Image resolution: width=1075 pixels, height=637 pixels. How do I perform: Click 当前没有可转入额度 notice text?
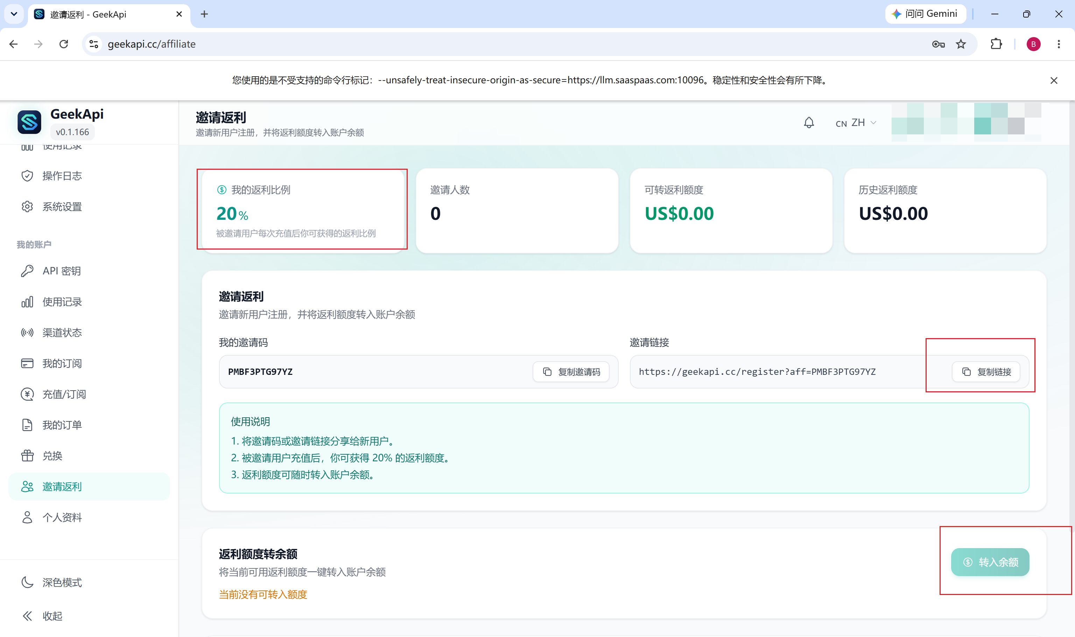click(x=263, y=595)
